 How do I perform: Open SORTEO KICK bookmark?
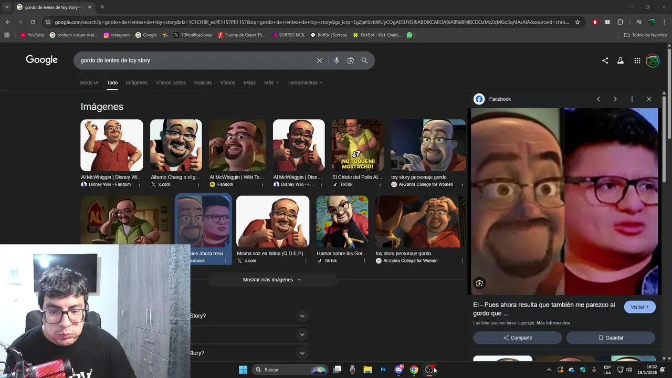tap(288, 35)
